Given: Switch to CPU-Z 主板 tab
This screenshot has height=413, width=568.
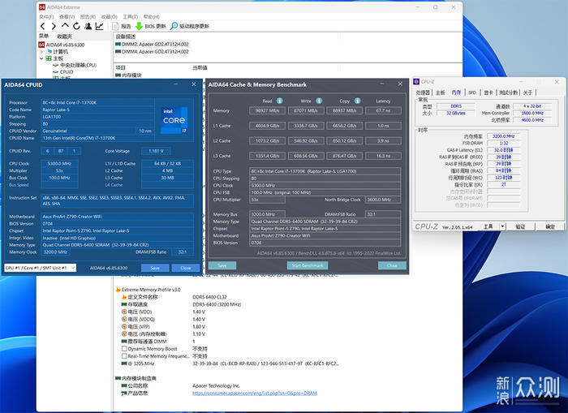Looking at the screenshot, I should [440, 92].
